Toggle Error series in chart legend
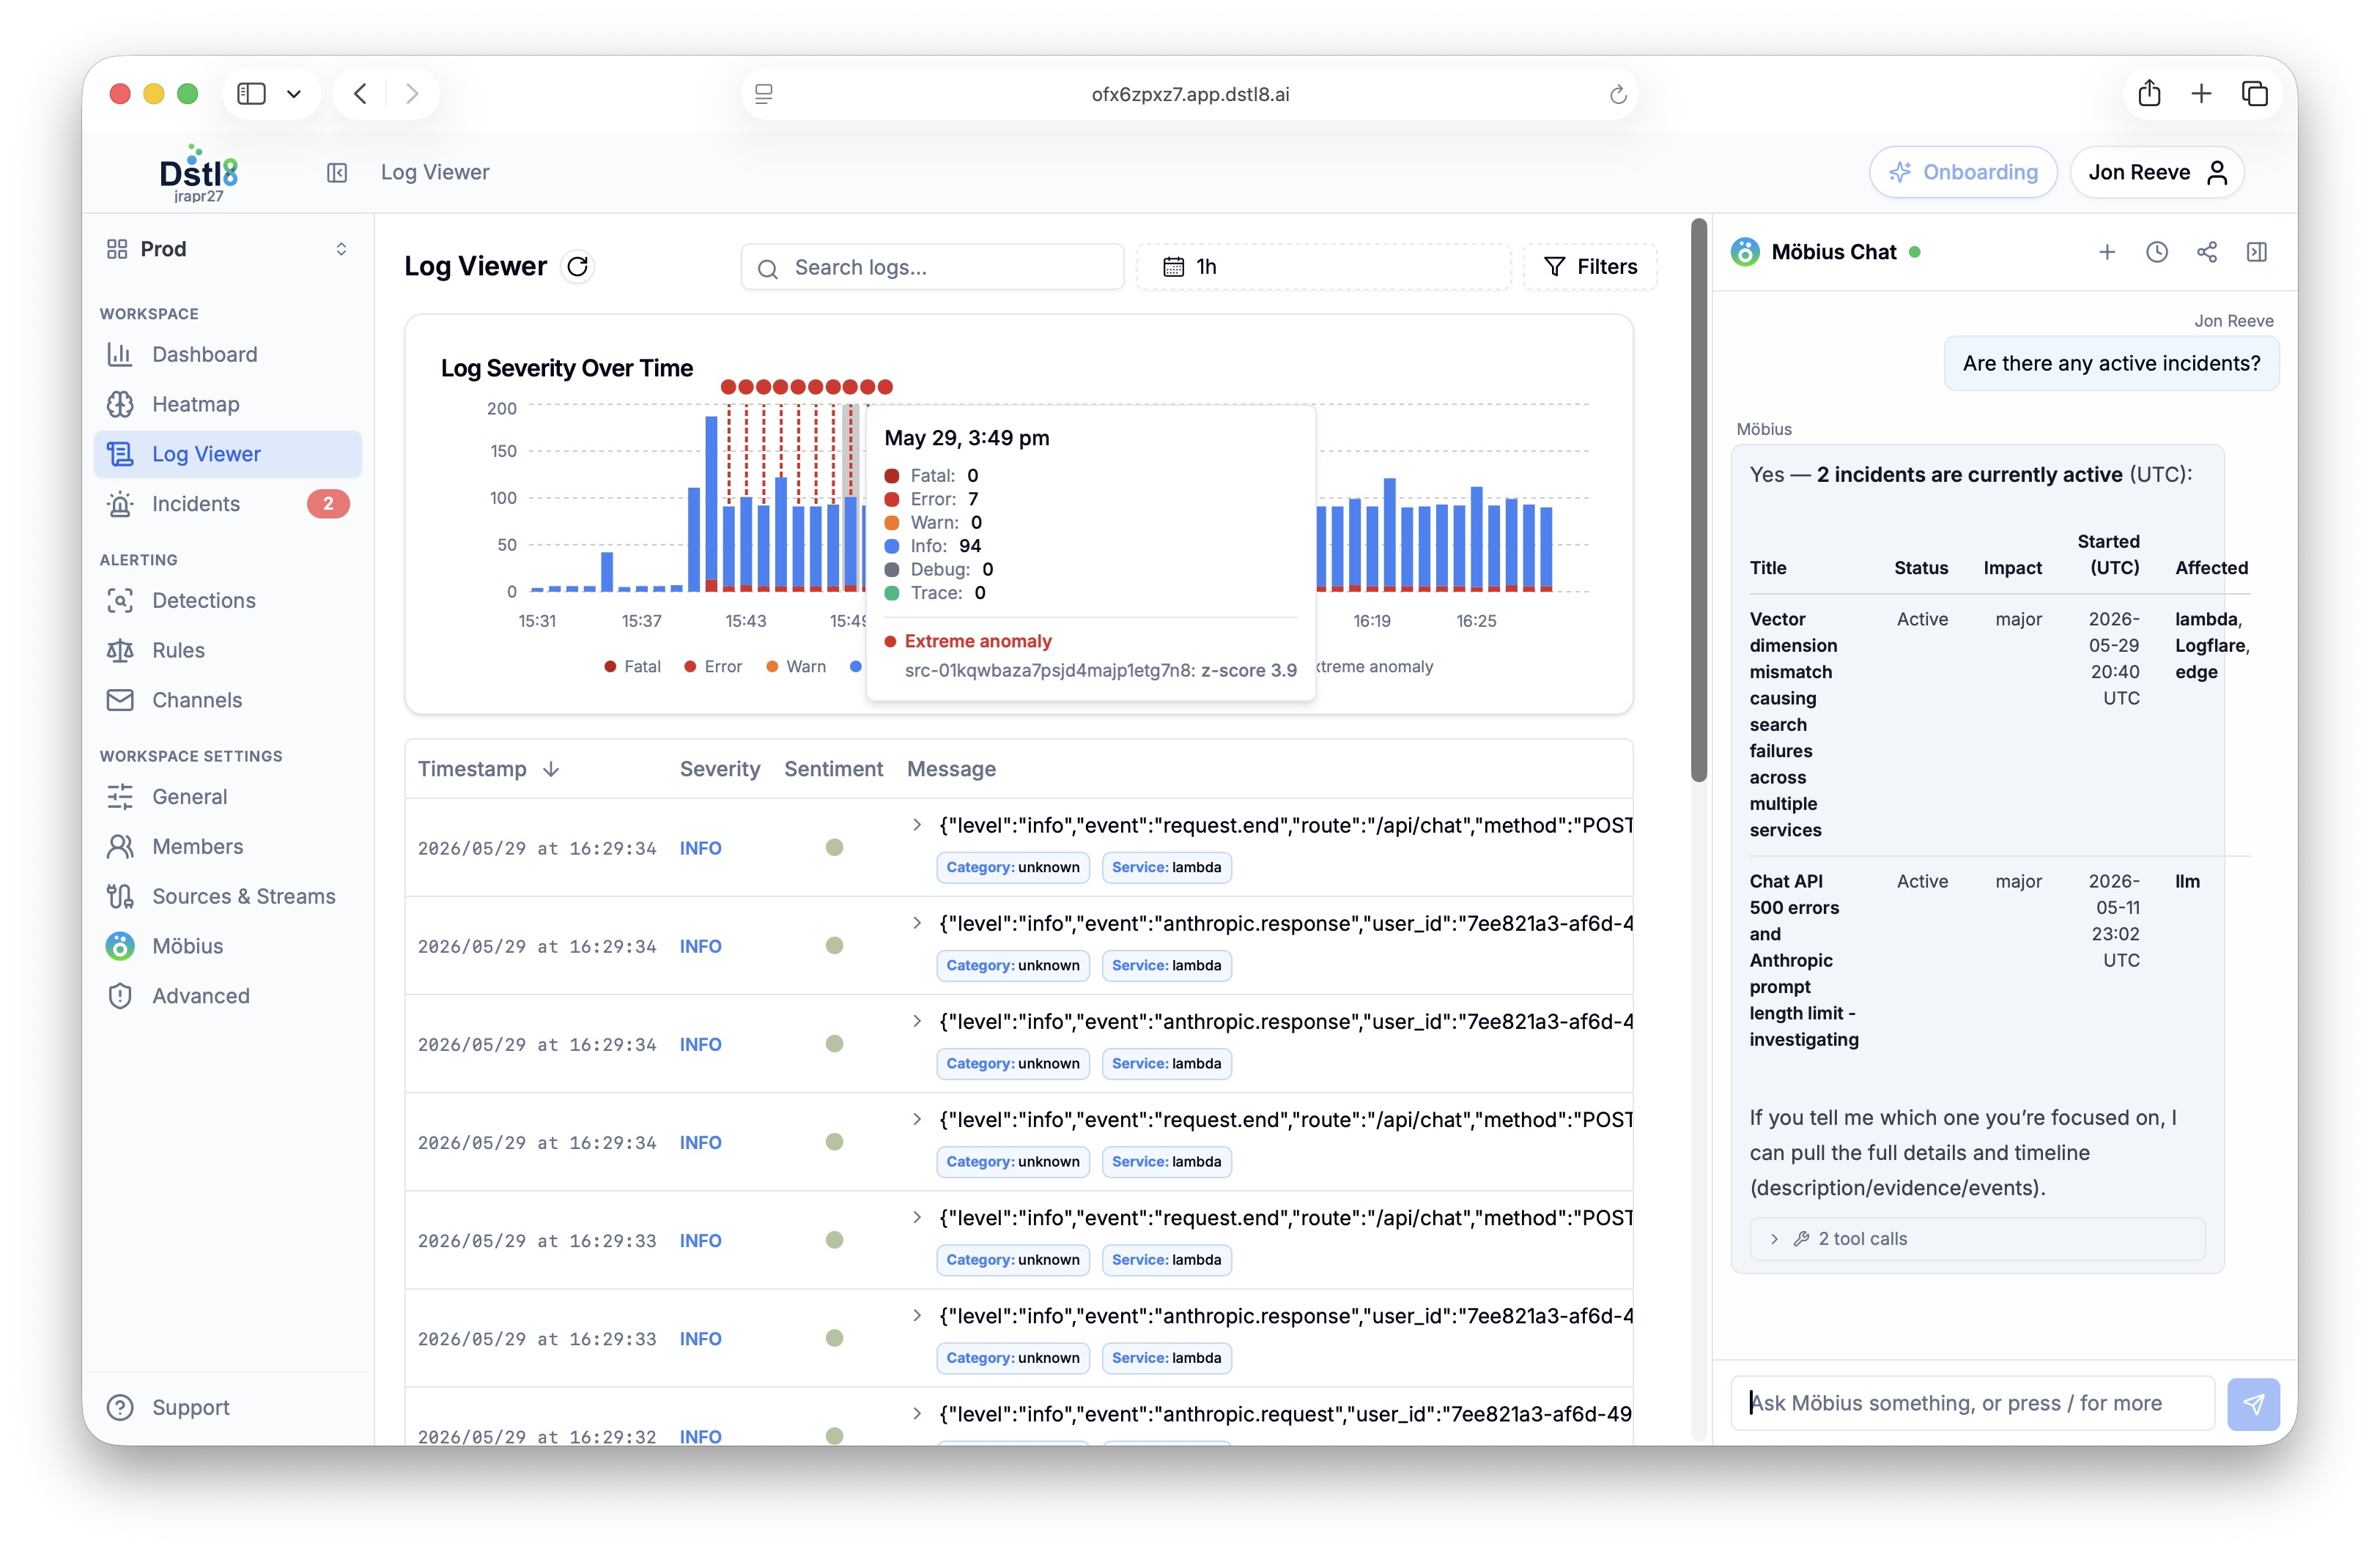The height and width of the screenshot is (1554, 2380). pyautogui.click(x=713, y=666)
